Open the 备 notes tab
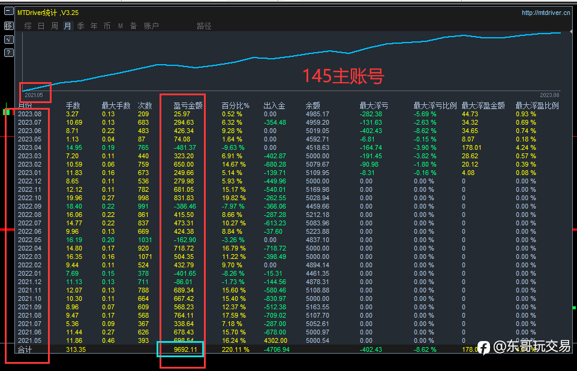The width and height of the screenshot is (577, 371). (134, 26)
